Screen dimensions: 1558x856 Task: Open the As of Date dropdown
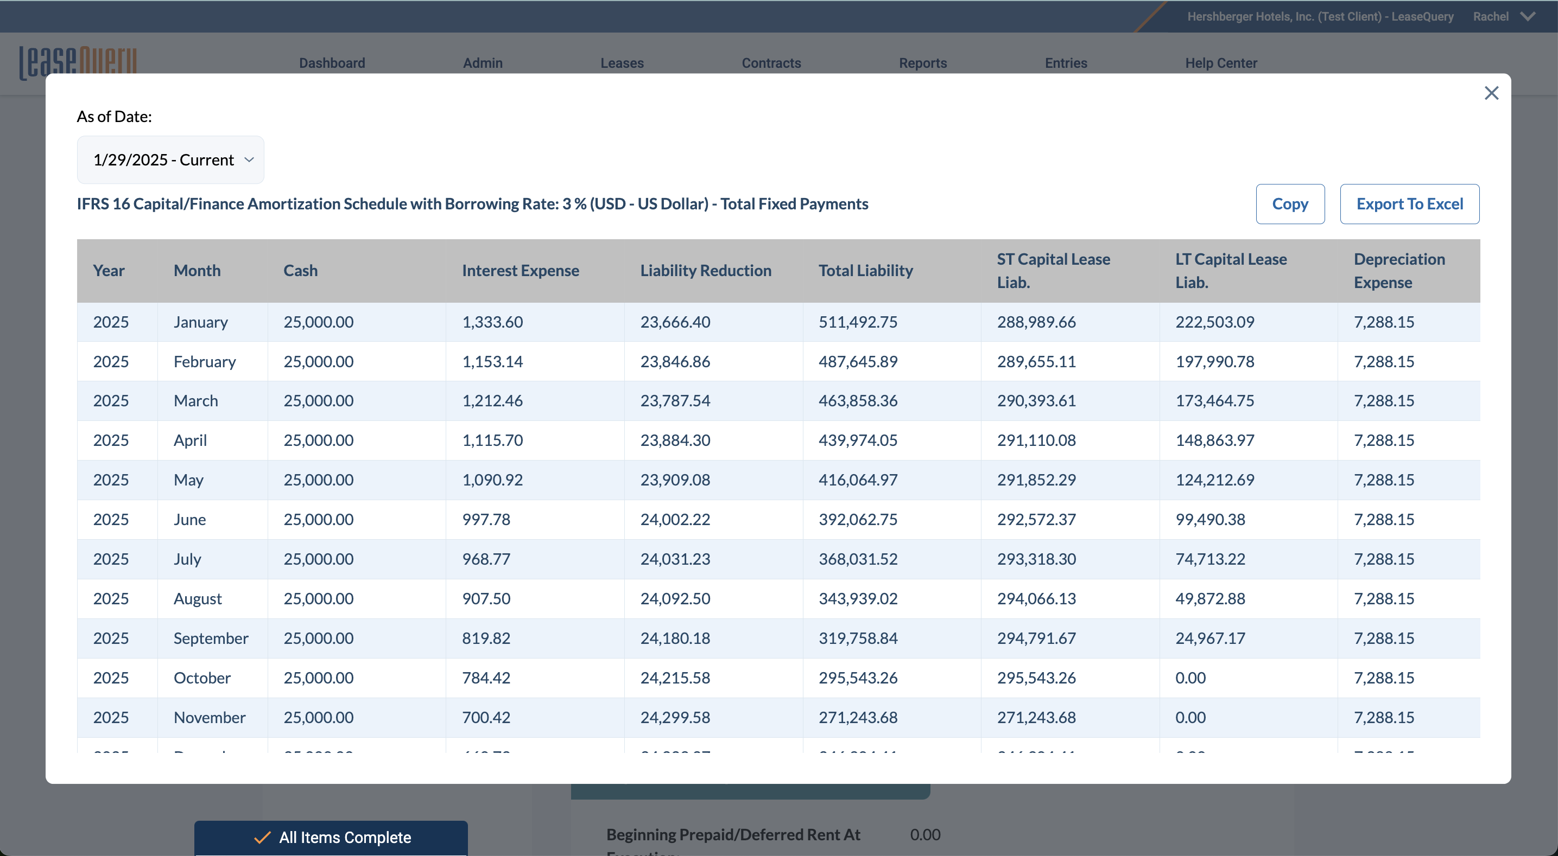click(x=170, y=159)
